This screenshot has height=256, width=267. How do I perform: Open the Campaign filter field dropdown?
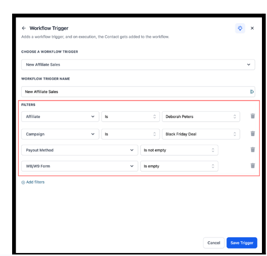pos(60,134)
